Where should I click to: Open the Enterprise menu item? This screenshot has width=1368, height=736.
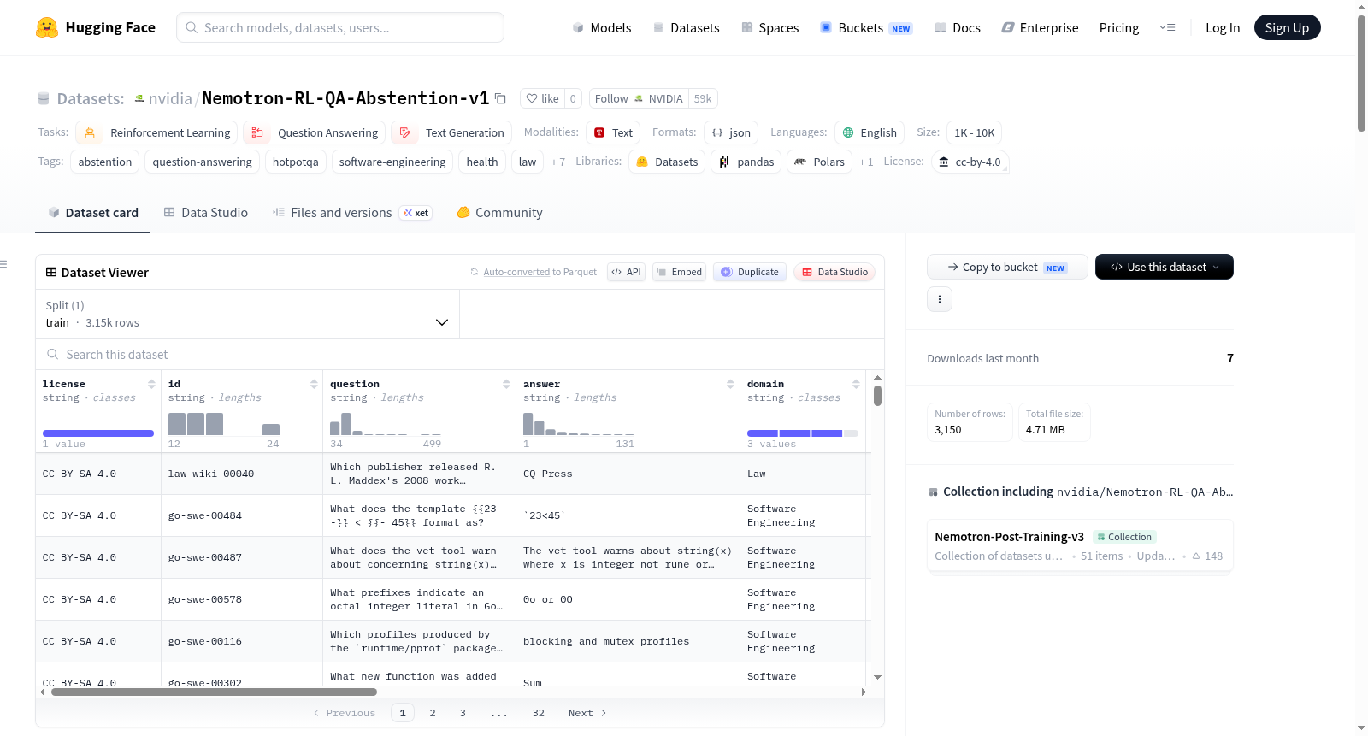point(1040,28)
